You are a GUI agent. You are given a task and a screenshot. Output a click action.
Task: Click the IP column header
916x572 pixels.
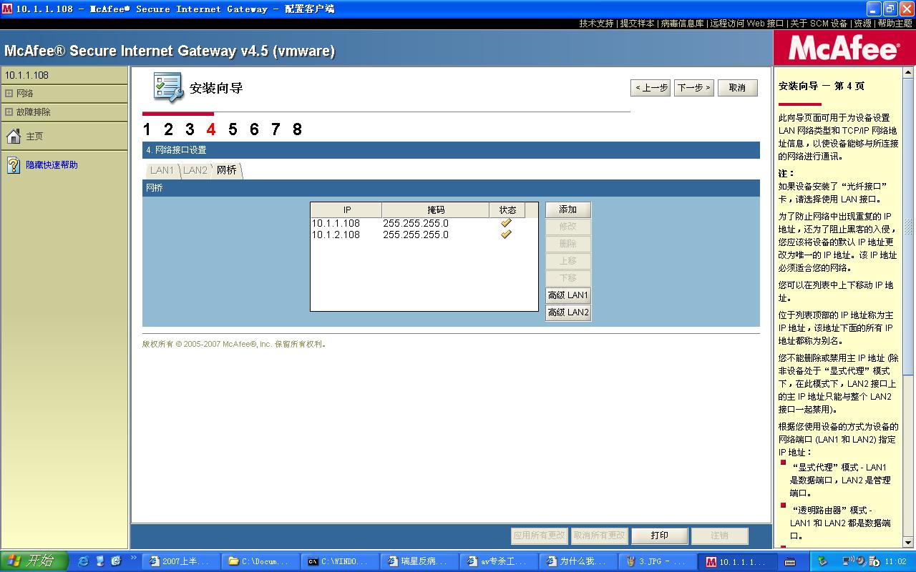click(x=346, y=209)
